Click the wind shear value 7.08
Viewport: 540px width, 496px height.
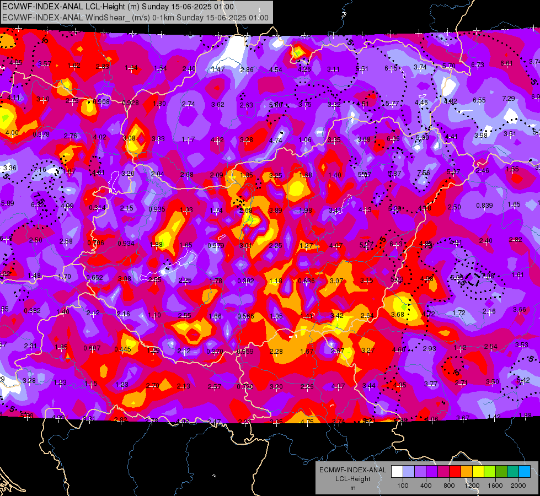[488, 276]
